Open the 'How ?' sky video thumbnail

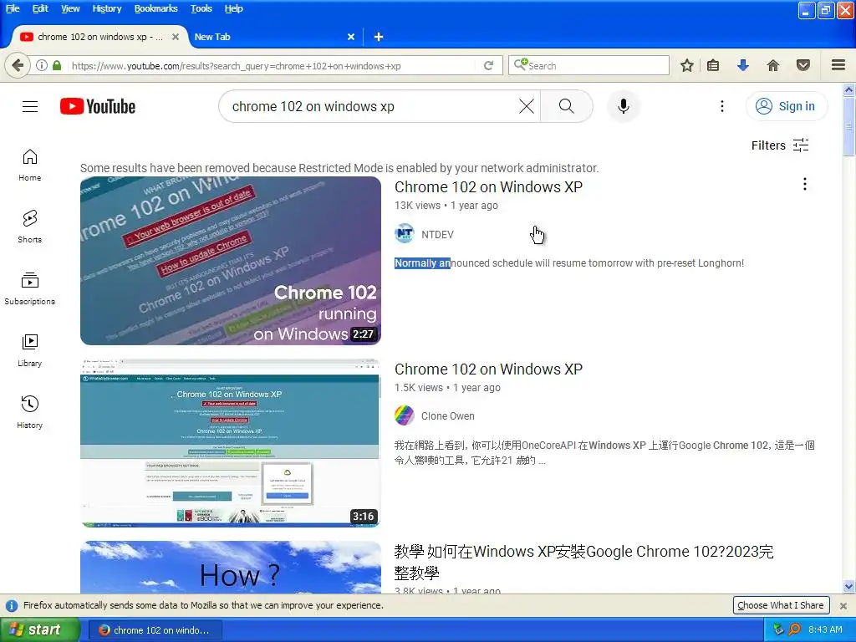click(x=231, y=568)
